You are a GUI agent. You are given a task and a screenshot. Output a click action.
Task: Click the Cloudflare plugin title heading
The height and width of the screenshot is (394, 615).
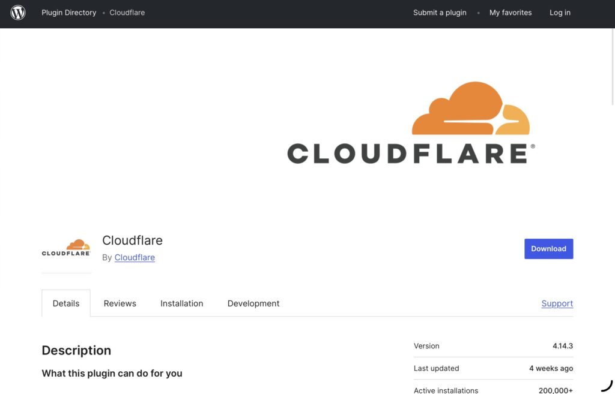coord(132,240)
